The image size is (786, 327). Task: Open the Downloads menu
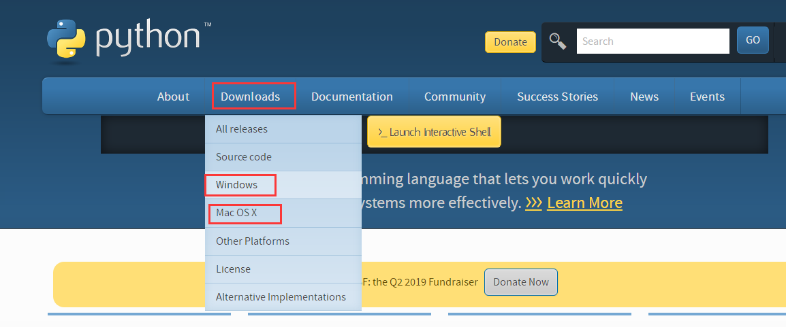click(x=251, y=97)
